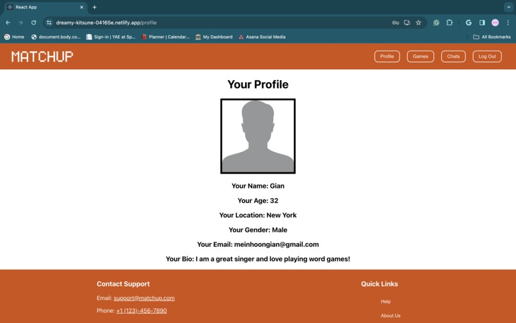The height and width of the screenshot is (323, 516).
Task: Click the password key icon in address bar
Action: click(x=396, y=22)
